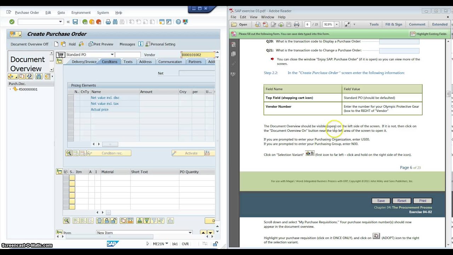
Task: Click the Vendor number input field
Action: coord(198,55)
